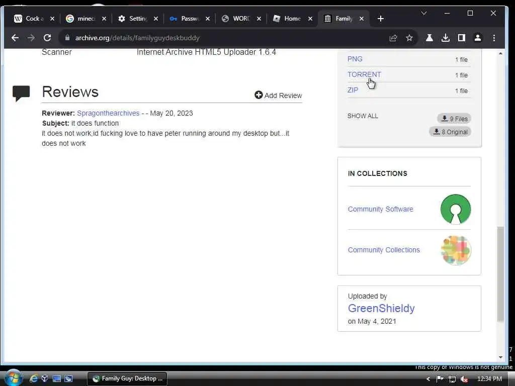Screen dimensions: 515x386
Task: Open the Chrome Labs flask icon
Action: click(x=430, y=38)
